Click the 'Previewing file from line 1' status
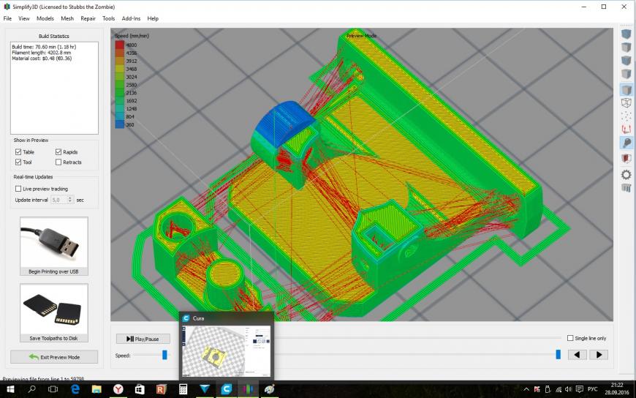 43,378
